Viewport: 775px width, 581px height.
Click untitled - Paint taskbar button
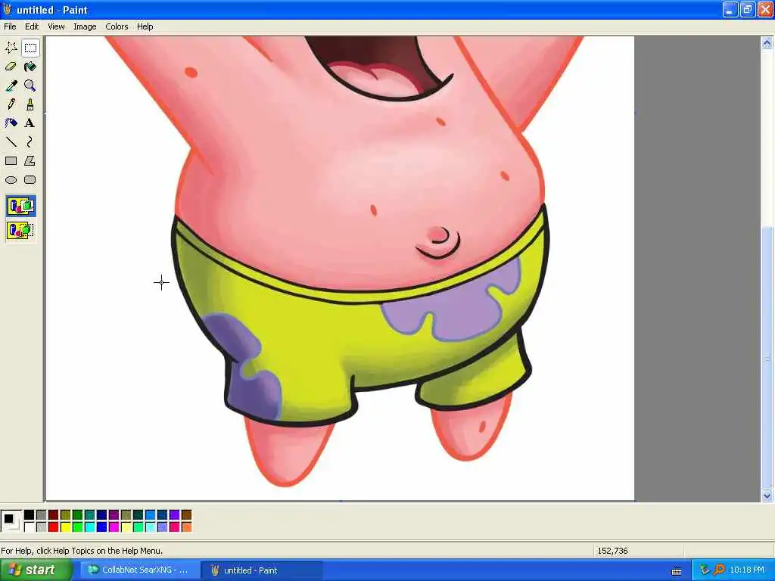click(x=262, y=570)
